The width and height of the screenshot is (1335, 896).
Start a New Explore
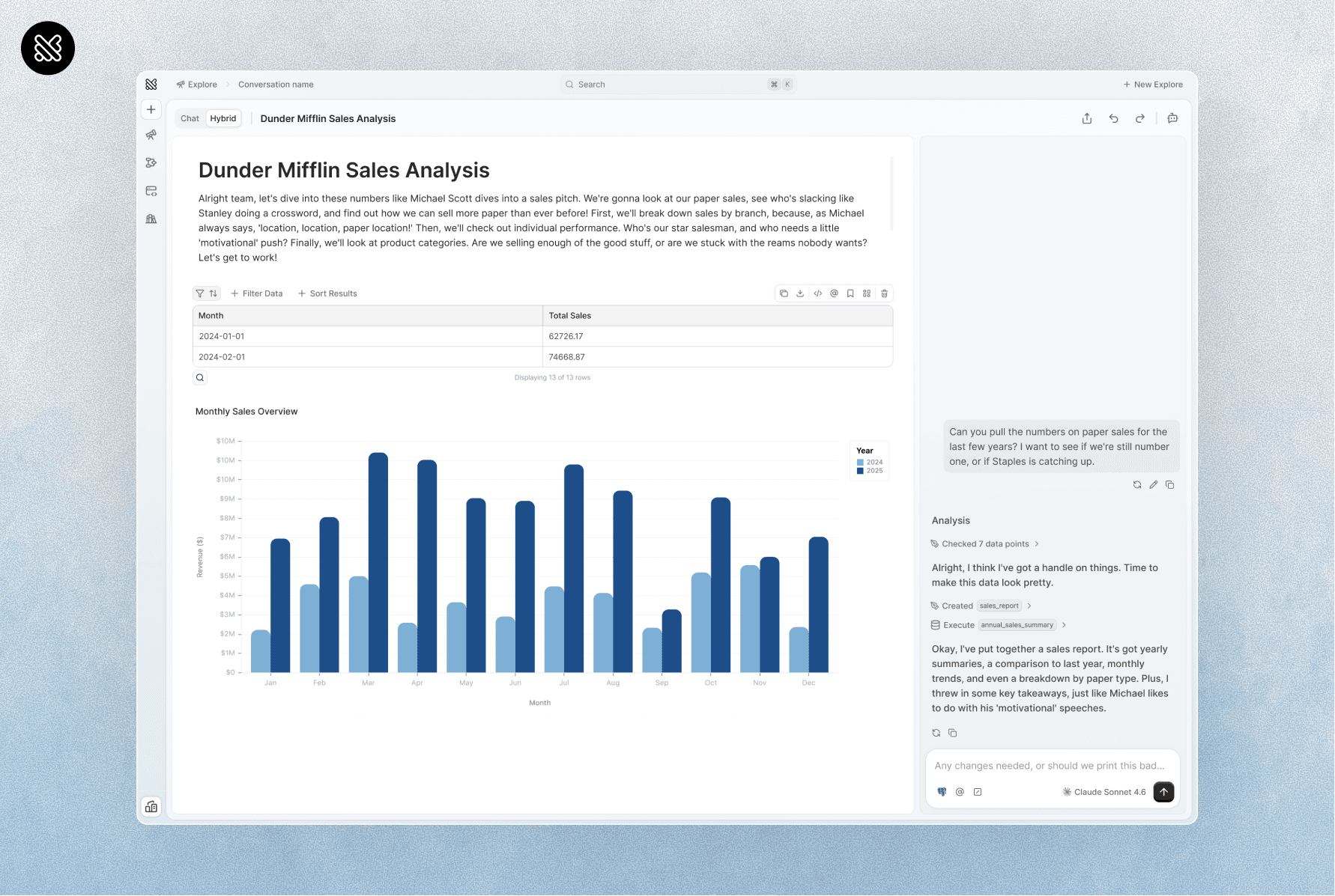[x=1153, y=85]
